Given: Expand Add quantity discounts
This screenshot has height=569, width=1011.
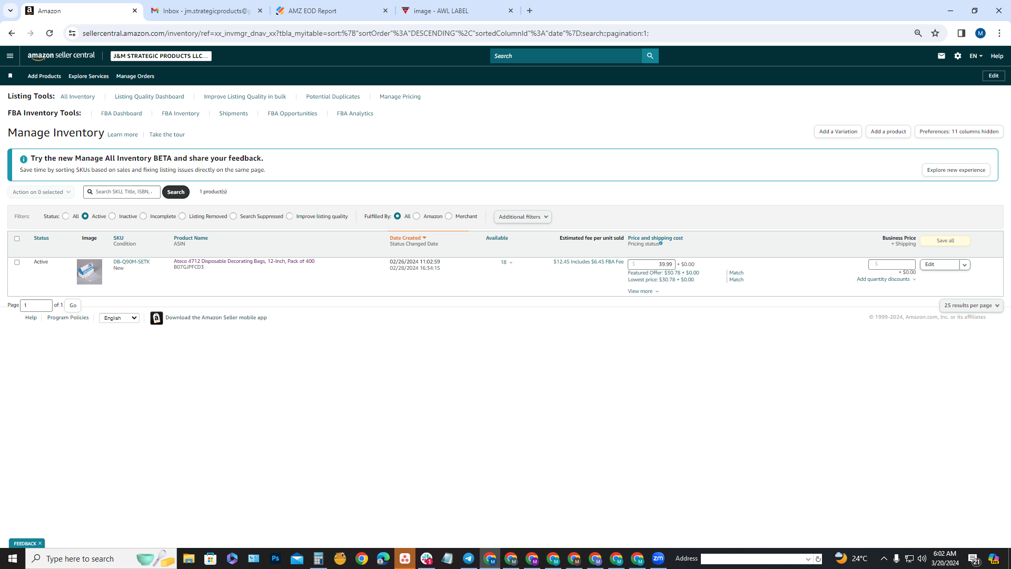Looking at the screenshot, I should click(x=886, y=279).
